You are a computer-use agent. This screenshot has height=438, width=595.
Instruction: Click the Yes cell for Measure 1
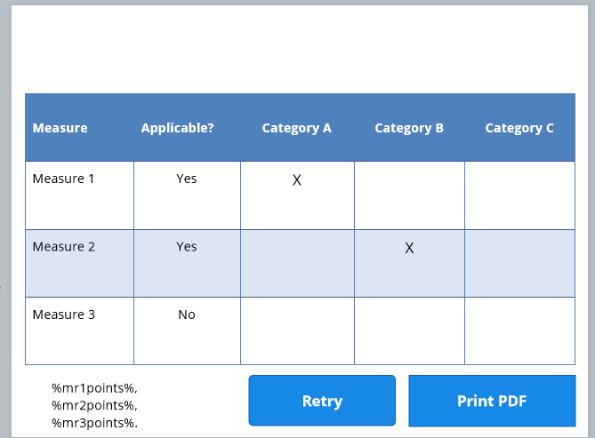click(187, 179)
